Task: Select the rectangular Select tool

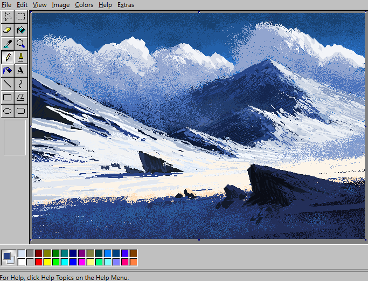Action: pyautogui.click(x=21, y=17)
